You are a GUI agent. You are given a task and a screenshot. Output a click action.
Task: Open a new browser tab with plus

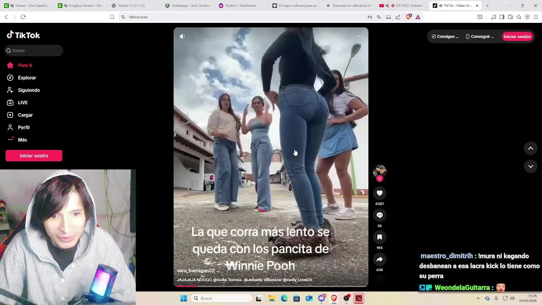487,6
